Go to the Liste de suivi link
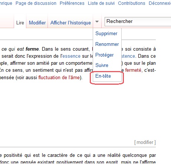Screen dimensions: 171x165 click(x=101, y=3)
